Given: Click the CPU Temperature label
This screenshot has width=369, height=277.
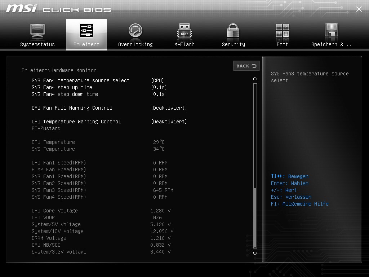Looking at the screenshot, I should [x=53, y=142].
